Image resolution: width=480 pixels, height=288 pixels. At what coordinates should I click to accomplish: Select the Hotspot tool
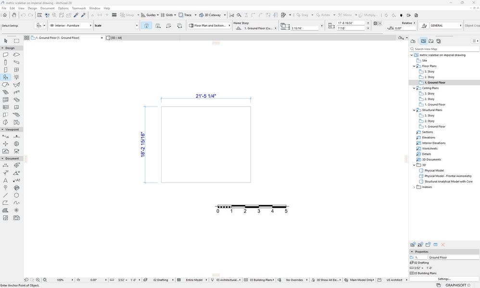16,210
